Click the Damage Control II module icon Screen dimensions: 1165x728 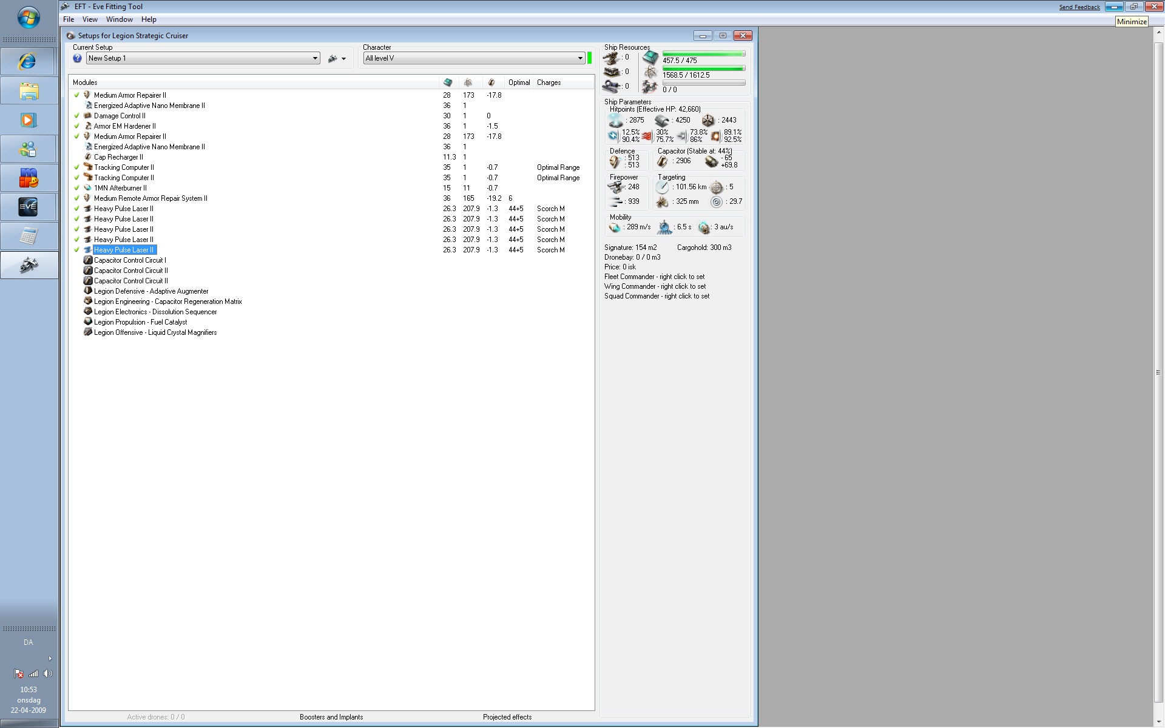(87, 116)
